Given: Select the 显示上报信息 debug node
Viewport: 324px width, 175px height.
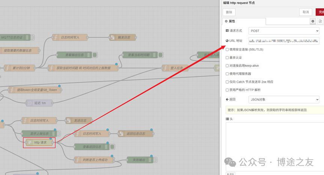Looking at the screenshot, I should [39, 133].
